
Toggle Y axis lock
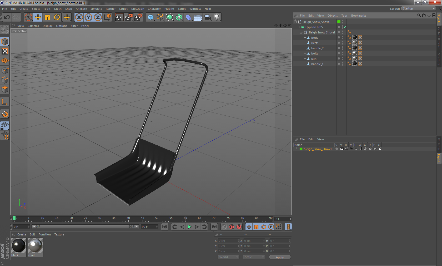88,17
